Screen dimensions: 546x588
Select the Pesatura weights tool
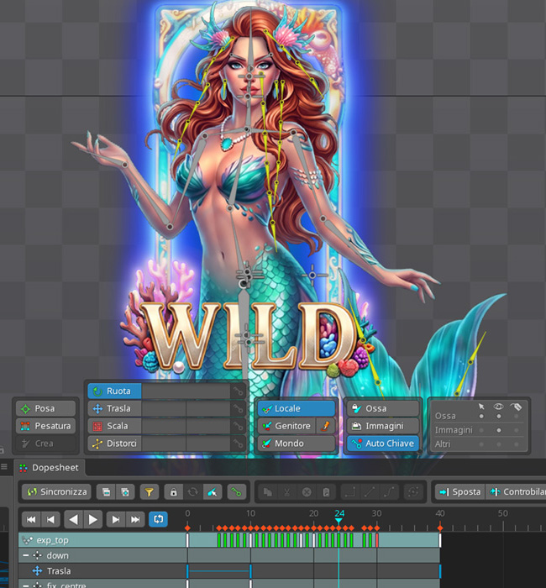[x=45, y=426]
